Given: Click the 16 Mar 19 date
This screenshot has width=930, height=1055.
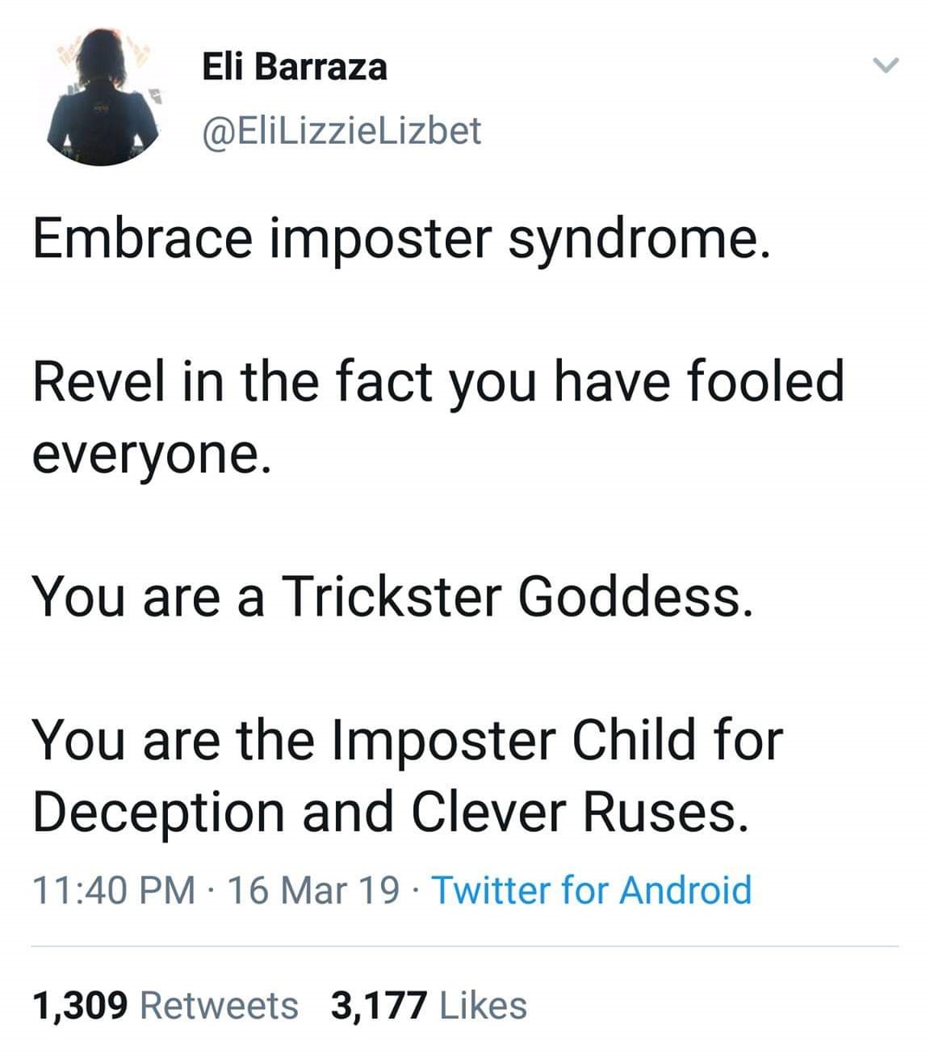Looking at the screenshot, I should click(x=314, y=889).
